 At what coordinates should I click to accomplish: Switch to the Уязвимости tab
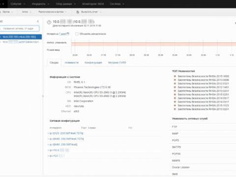pyautogui.click(x=72, y=62)
